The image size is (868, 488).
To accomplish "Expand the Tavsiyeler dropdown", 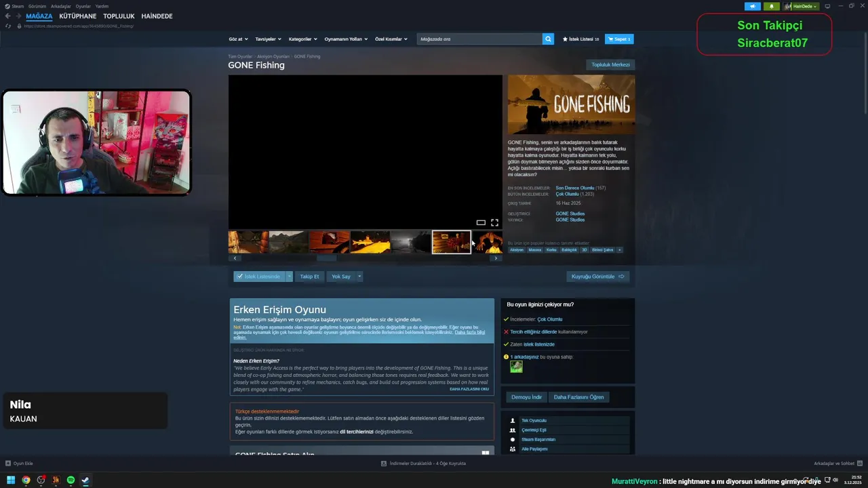I will click(x=268, y=39).
